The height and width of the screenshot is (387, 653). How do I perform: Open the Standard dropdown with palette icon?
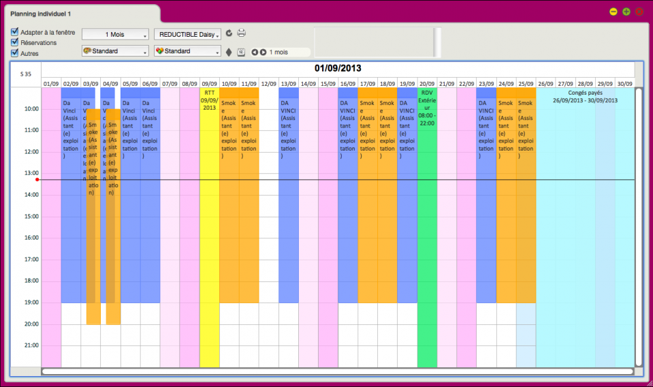click(x=115, y=51)
